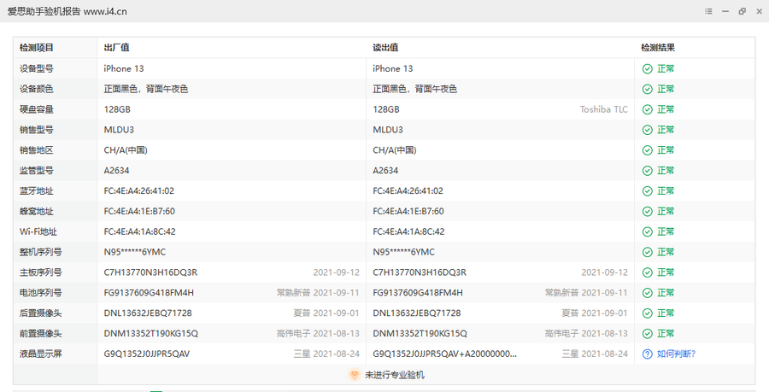Click the 电池序列号 row label
The image size is (769, 392).
(41, 293)
